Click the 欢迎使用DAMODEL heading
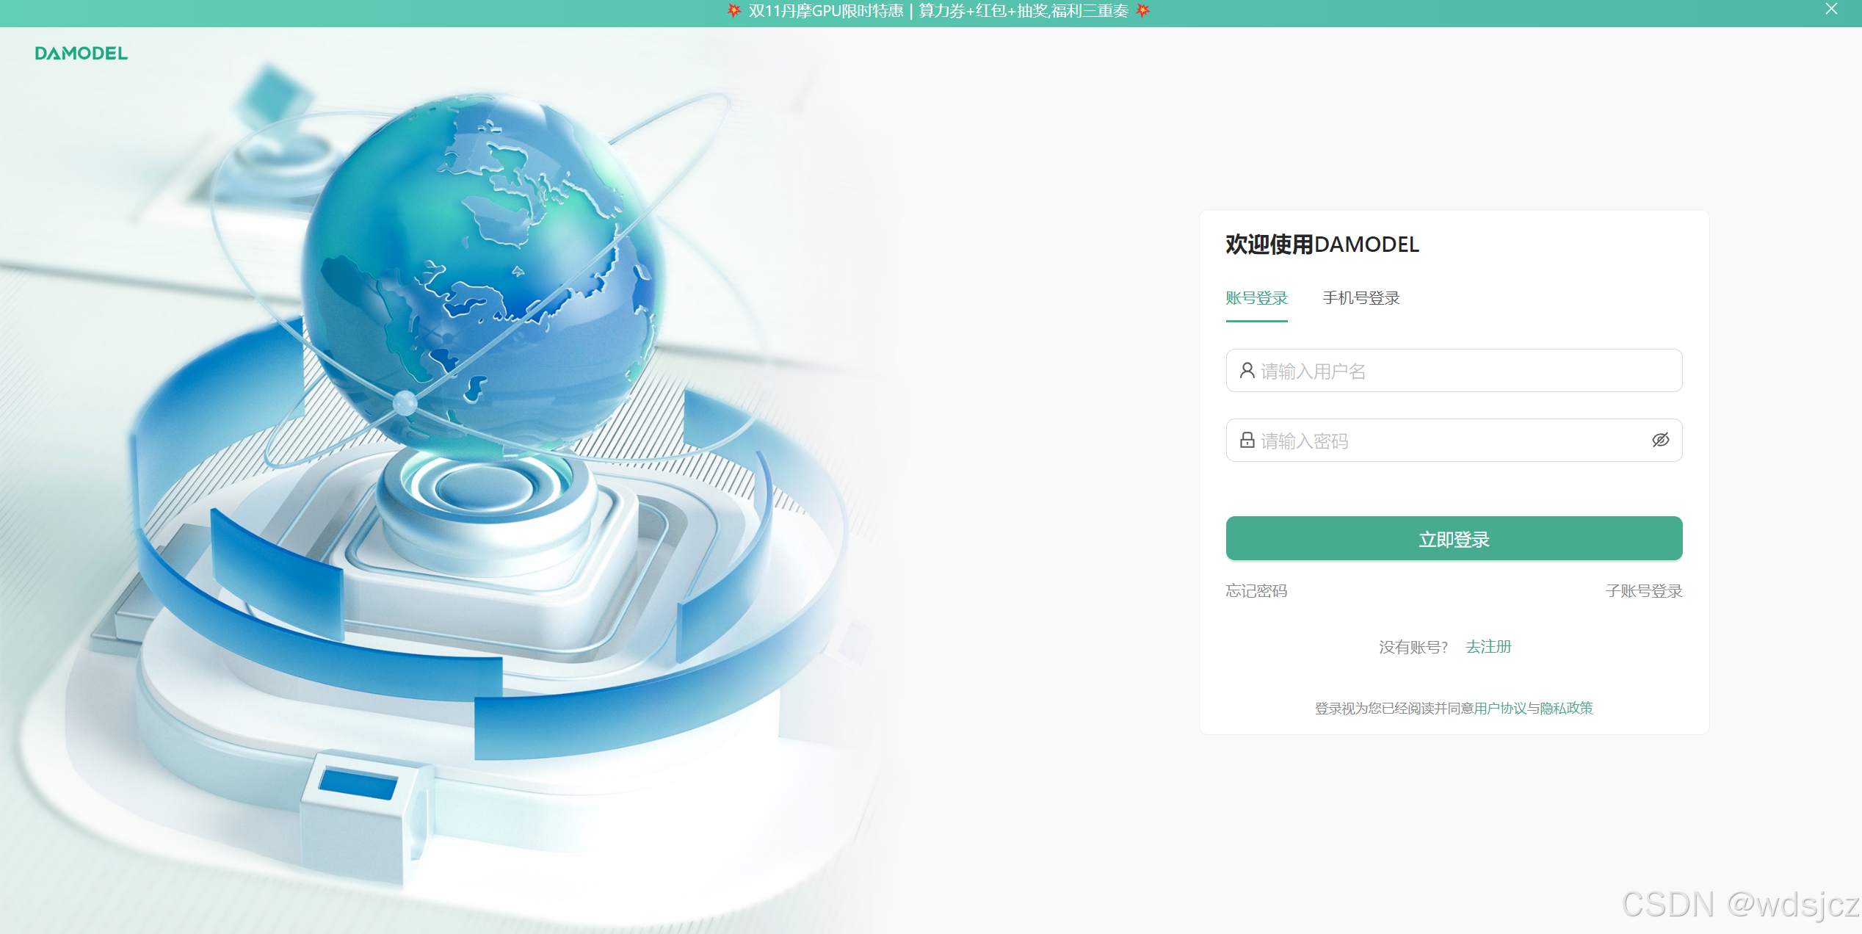Viewport: 1862px width, 934px height. point(1322,245)
